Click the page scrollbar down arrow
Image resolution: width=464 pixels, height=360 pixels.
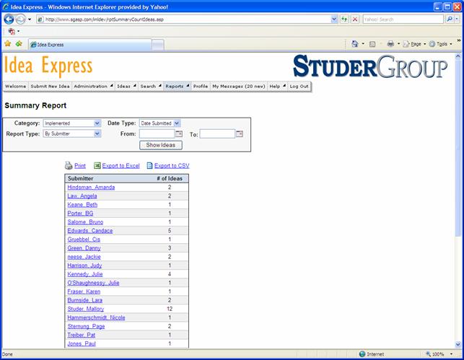[458, 344]
